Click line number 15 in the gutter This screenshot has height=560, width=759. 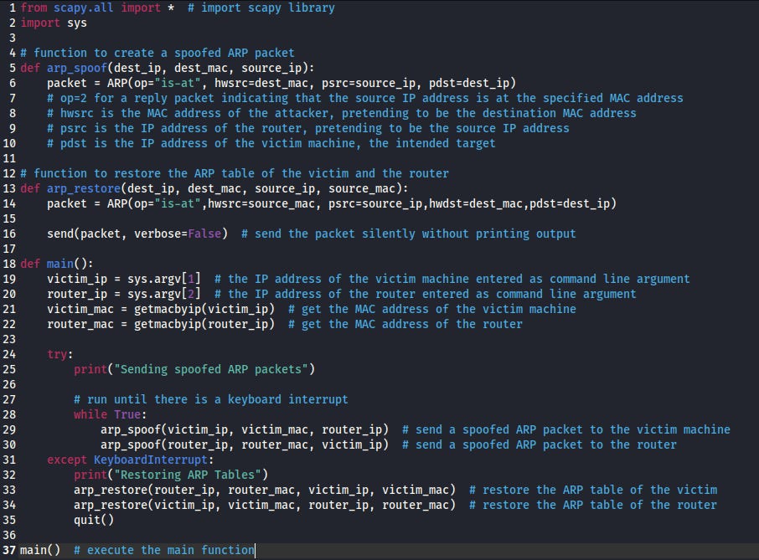click(9, 218)
